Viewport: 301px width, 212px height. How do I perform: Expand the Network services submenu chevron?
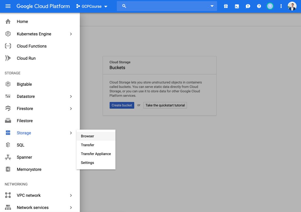(x=71, y=208)
